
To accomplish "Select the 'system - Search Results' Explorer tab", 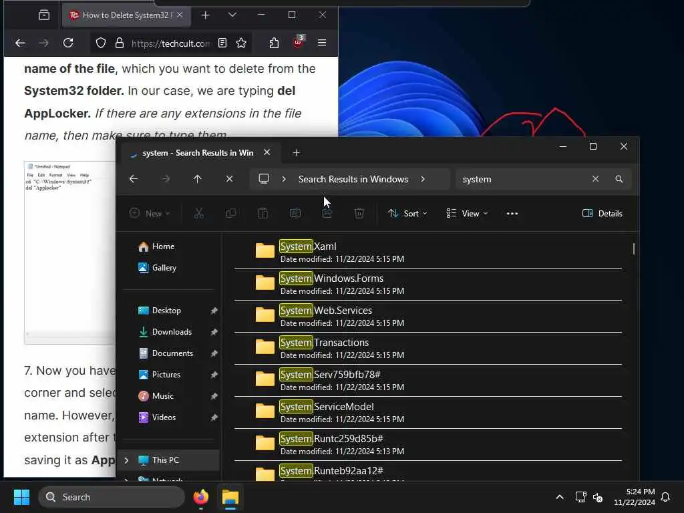I will (198, 153).
